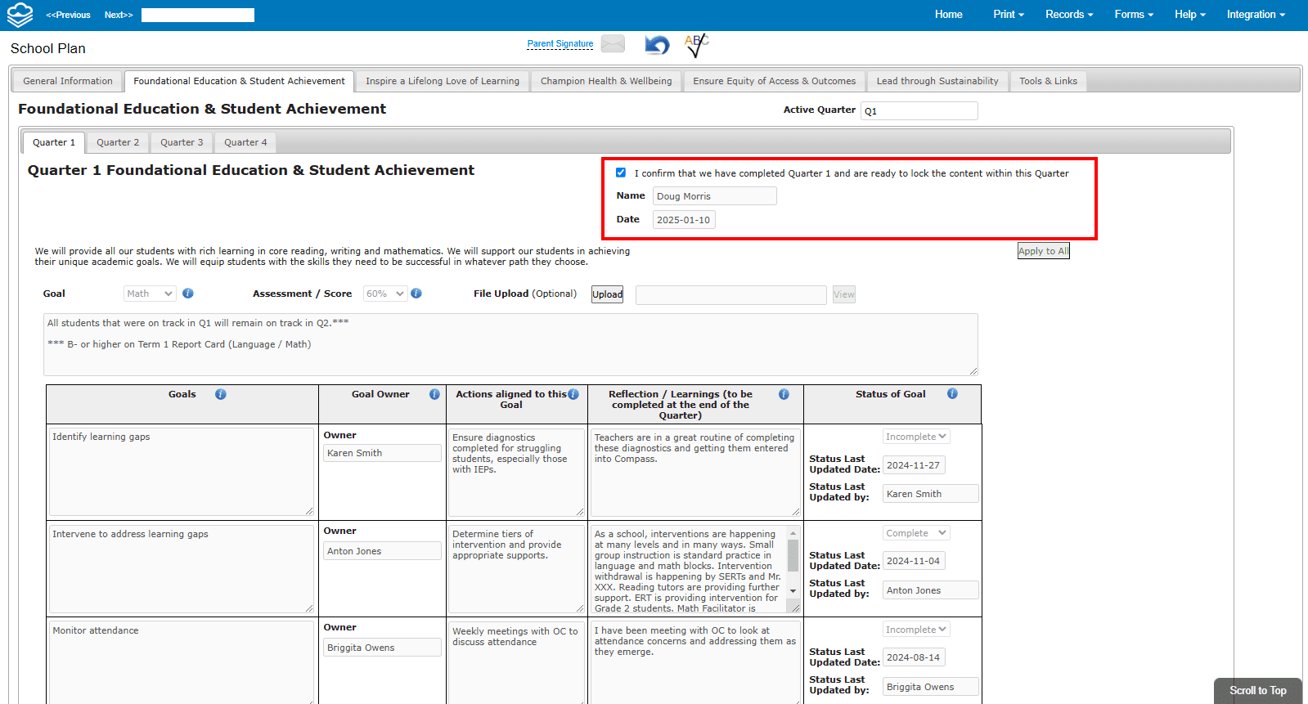Screen dimensions: 1308x704
Task: Go to Next>> record
Action: 119,15
